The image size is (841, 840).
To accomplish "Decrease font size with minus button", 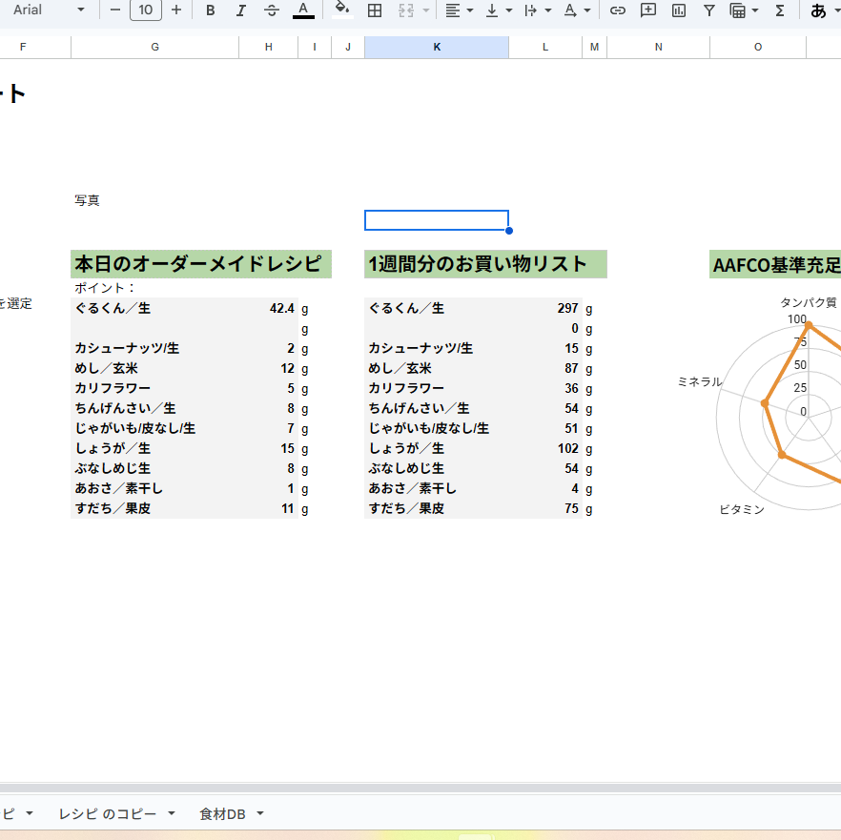I will click(115, 10).
